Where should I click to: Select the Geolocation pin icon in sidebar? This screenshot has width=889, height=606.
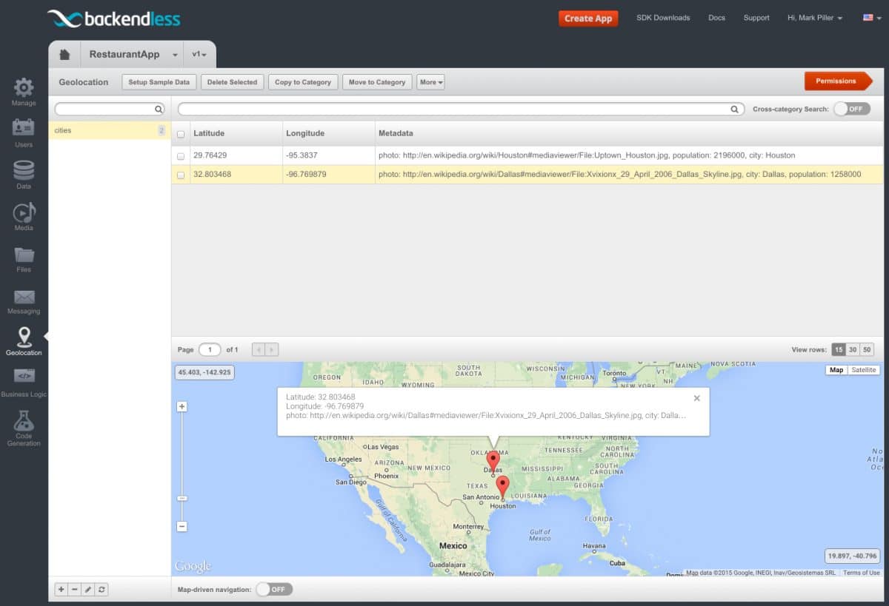(x=24, y=337)
